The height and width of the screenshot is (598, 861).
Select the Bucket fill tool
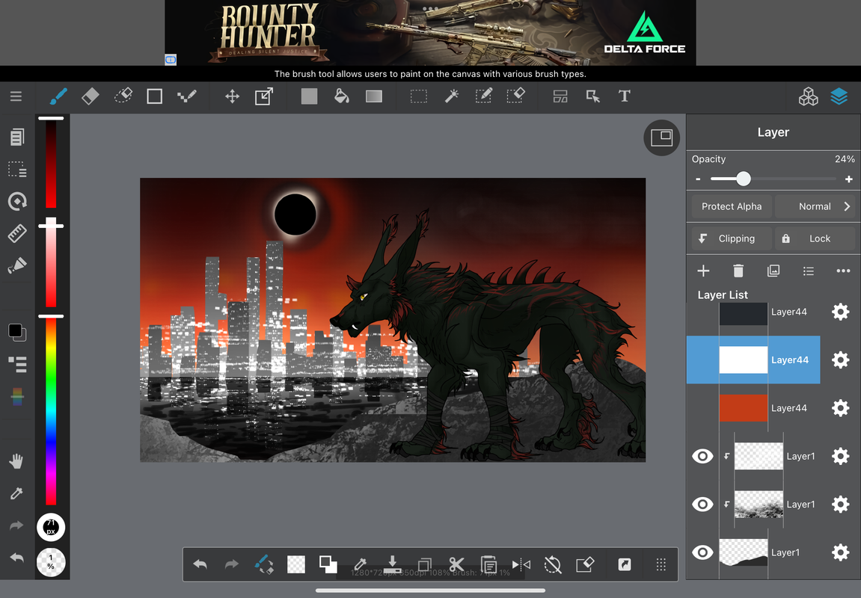342,96
